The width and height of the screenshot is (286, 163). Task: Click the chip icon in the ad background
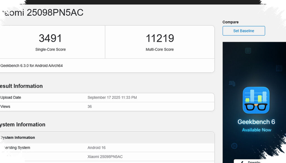pyautogui.click(x=248, y=51)
